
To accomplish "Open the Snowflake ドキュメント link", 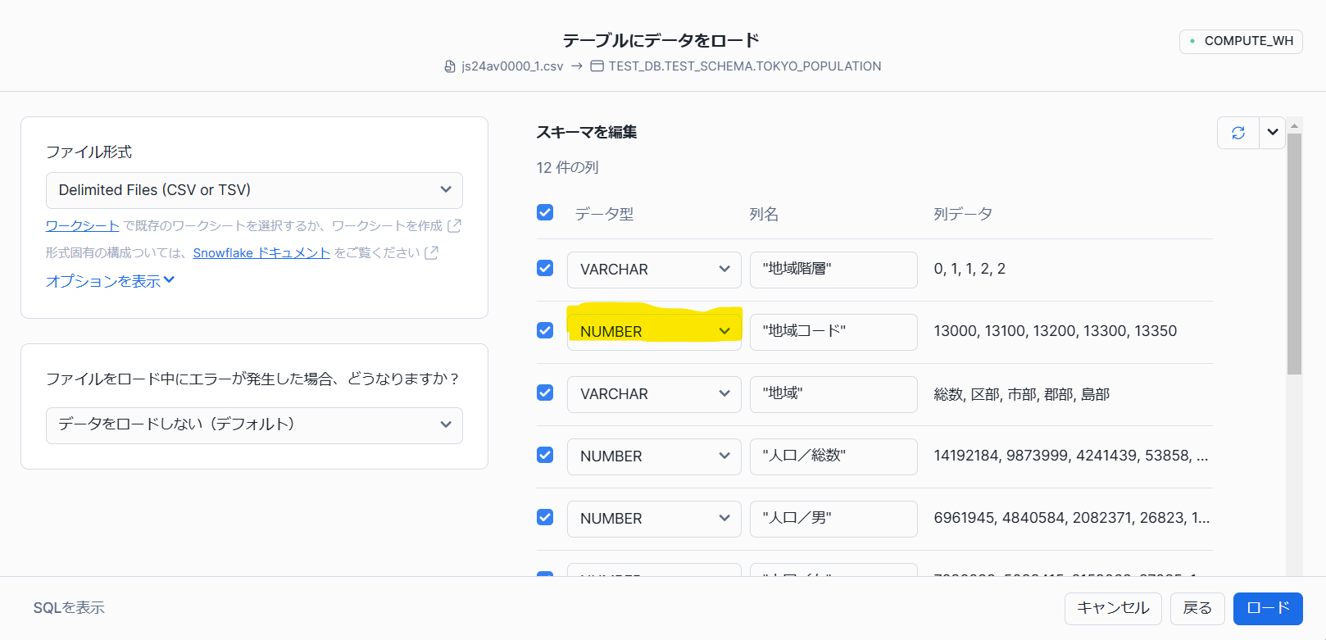I will pyautogui.click(x=261, y=252).
